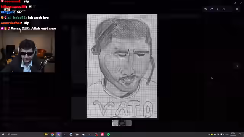
Task: Click chat username omarderber
Action: coord(11,23)
